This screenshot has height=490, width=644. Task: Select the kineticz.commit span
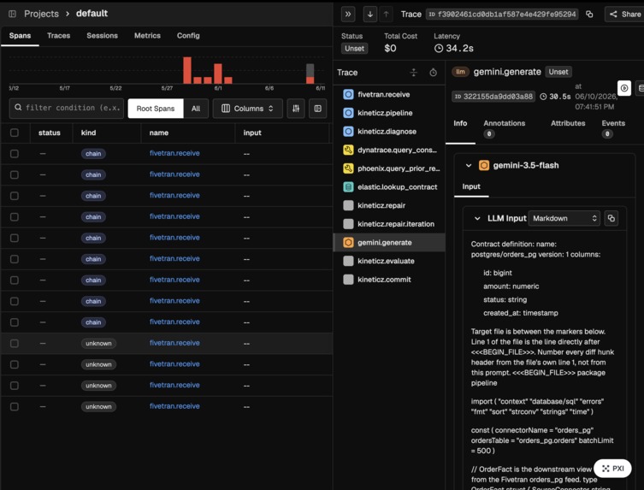coord(389,280)
